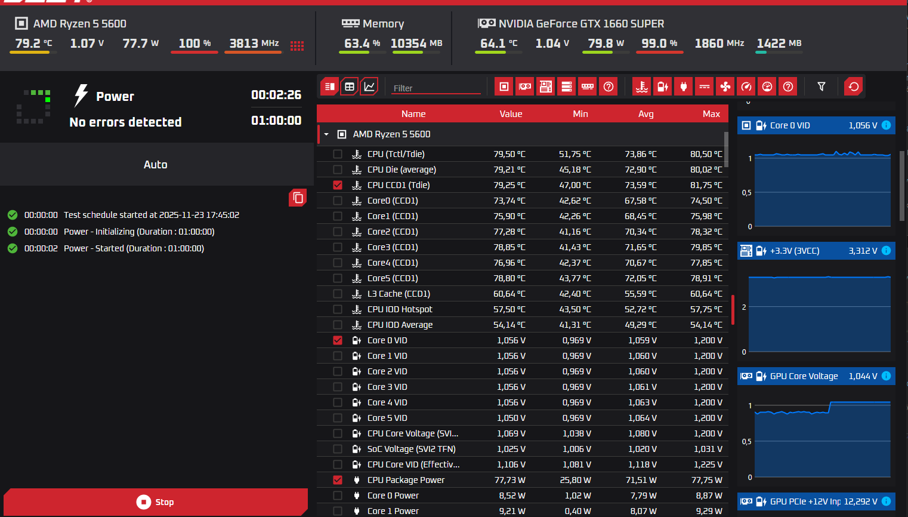Select CPU Die (average) row
The image size is (908, 517).
pyautogui.click(x=523, y=170)
